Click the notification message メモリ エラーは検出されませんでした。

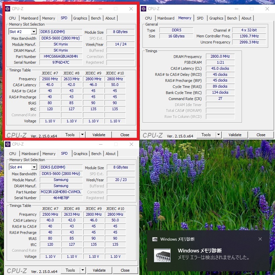(214, 257)
